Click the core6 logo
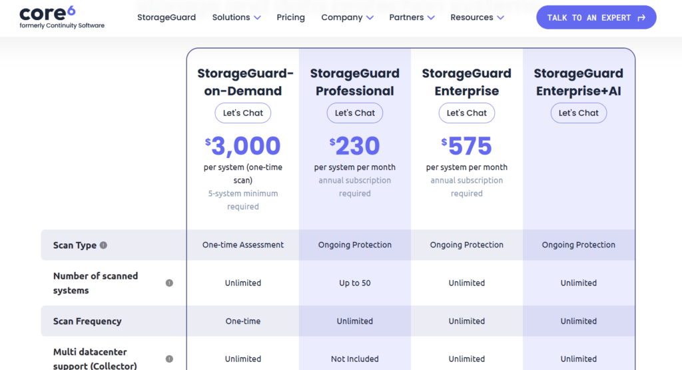Screen dimensions: 682x370 (x=62, y=17)
